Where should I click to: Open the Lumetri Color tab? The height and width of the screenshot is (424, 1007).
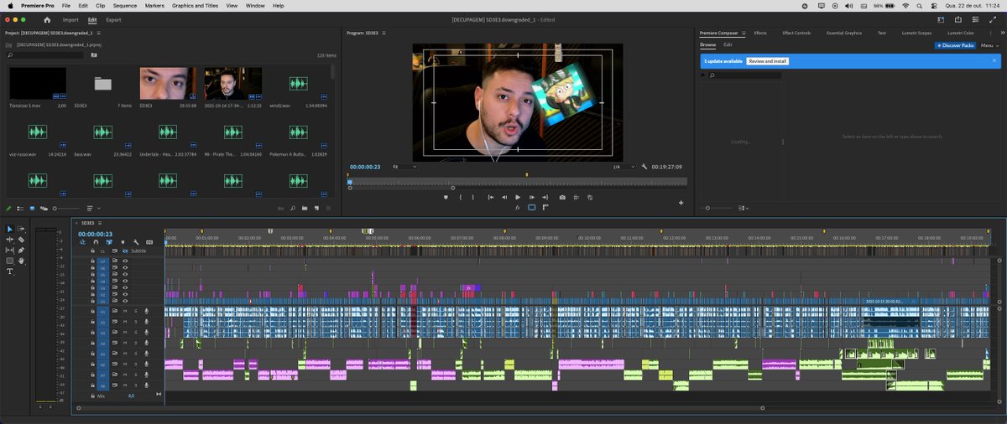pyautogui.click(x=961, y=33)
